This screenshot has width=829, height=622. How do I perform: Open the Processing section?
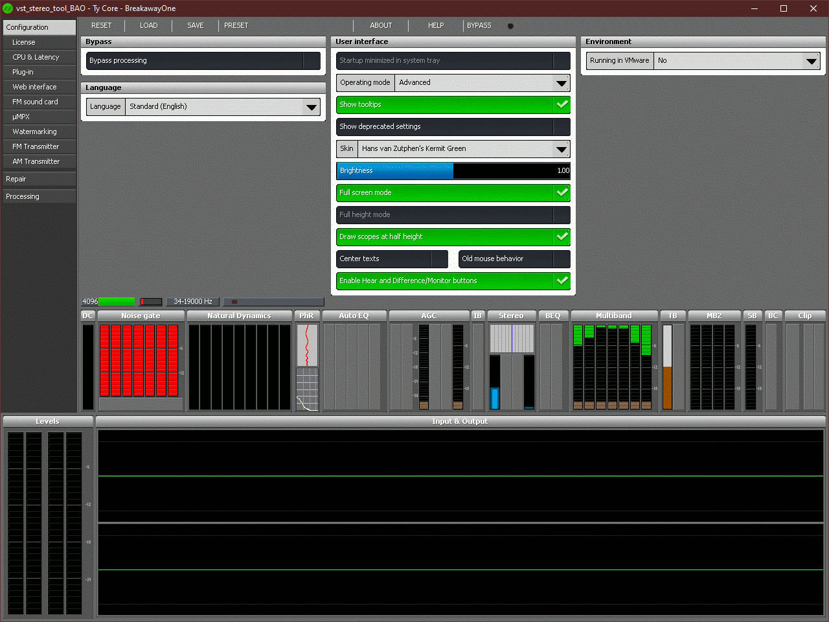pyautogui.click(x=40, y=196)
